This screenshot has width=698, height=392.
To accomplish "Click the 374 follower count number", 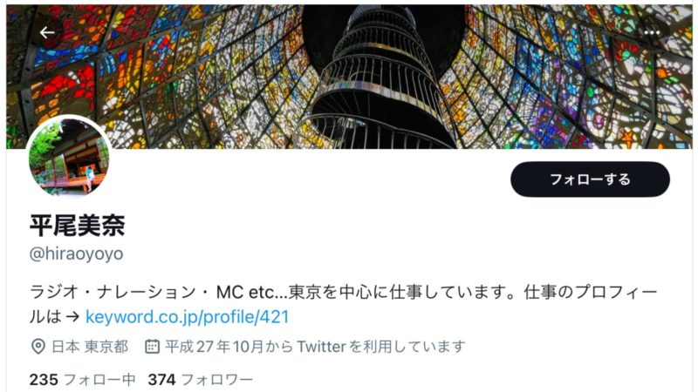I will 161,380.
